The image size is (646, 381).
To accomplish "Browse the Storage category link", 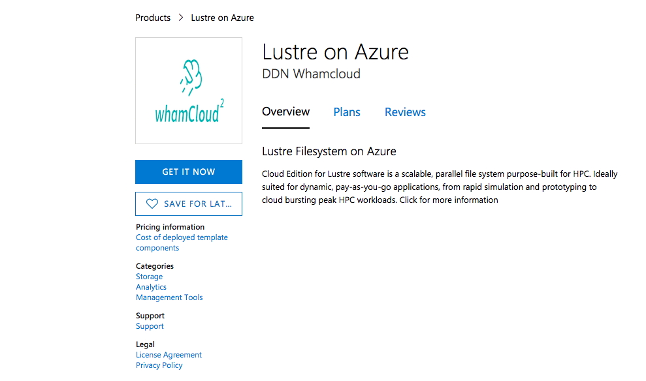I will point(149,277).
